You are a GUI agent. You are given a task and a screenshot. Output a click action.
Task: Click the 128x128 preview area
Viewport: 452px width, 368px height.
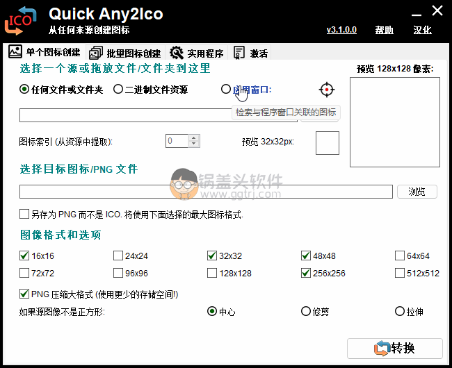tap(395, 122)
